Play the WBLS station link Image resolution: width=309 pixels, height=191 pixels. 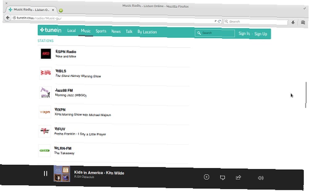(x=61, y=71)
